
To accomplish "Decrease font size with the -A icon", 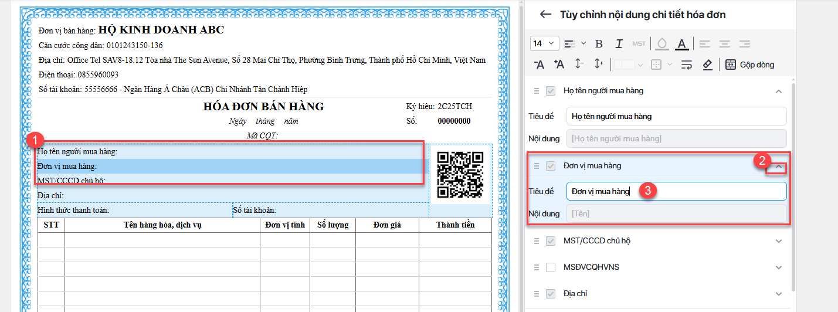I will pos(540,65).
